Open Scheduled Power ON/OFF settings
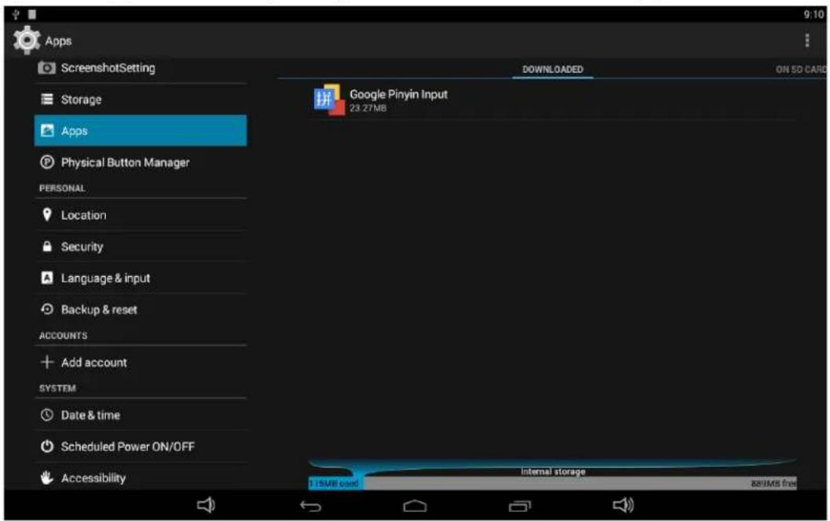Image resolution: width=830 pixels, height=521 pixels. [141, 446]
